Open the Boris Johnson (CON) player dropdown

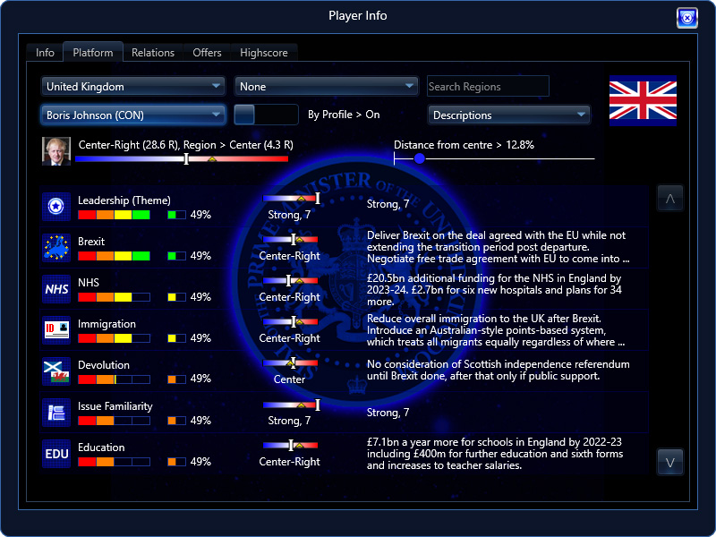point(132,115)
